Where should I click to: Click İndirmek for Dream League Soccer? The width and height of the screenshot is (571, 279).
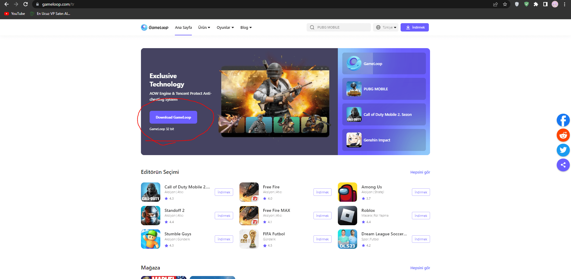coord(421,239)
